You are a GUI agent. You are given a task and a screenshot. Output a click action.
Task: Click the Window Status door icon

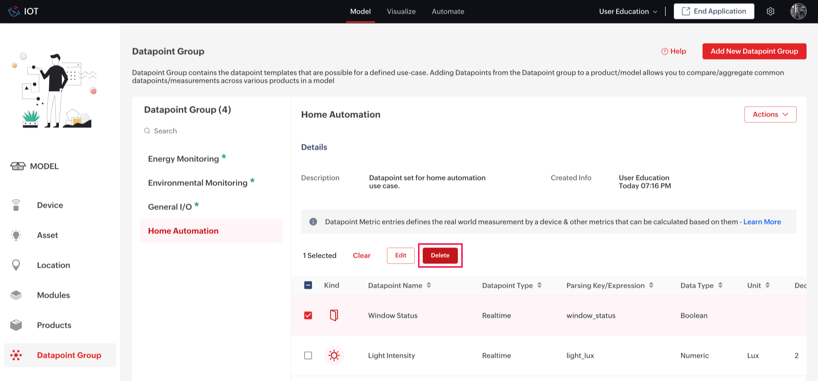(x=334, y=315)
